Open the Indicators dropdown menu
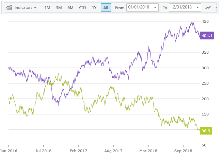Viewport: 221px width, 159px height. (26, 7)
